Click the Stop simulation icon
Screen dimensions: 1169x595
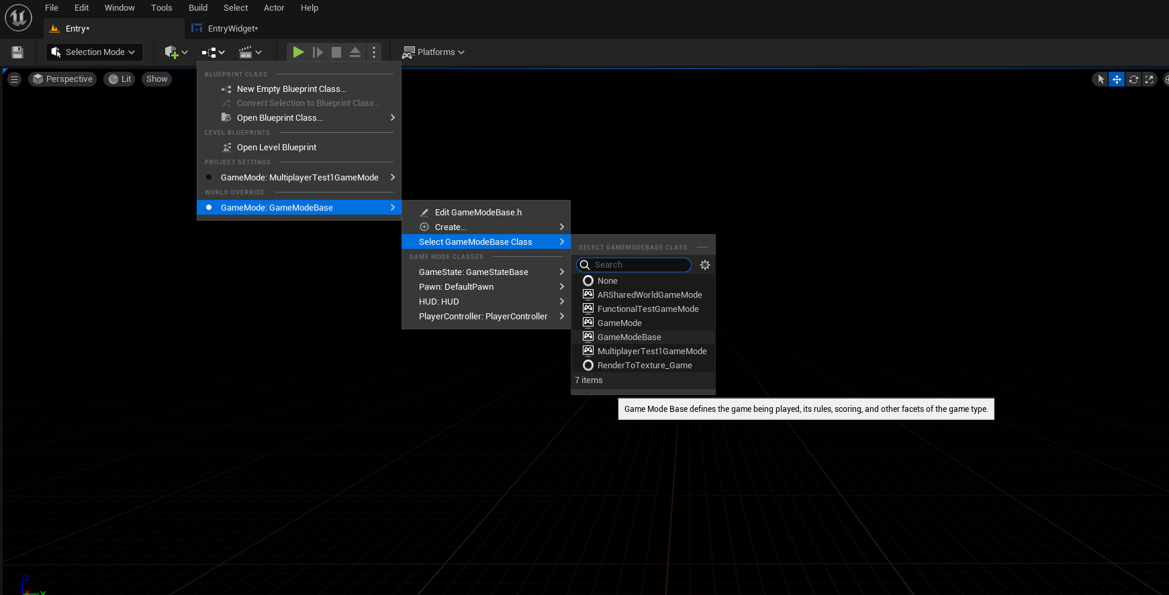[x=336, y=52]
